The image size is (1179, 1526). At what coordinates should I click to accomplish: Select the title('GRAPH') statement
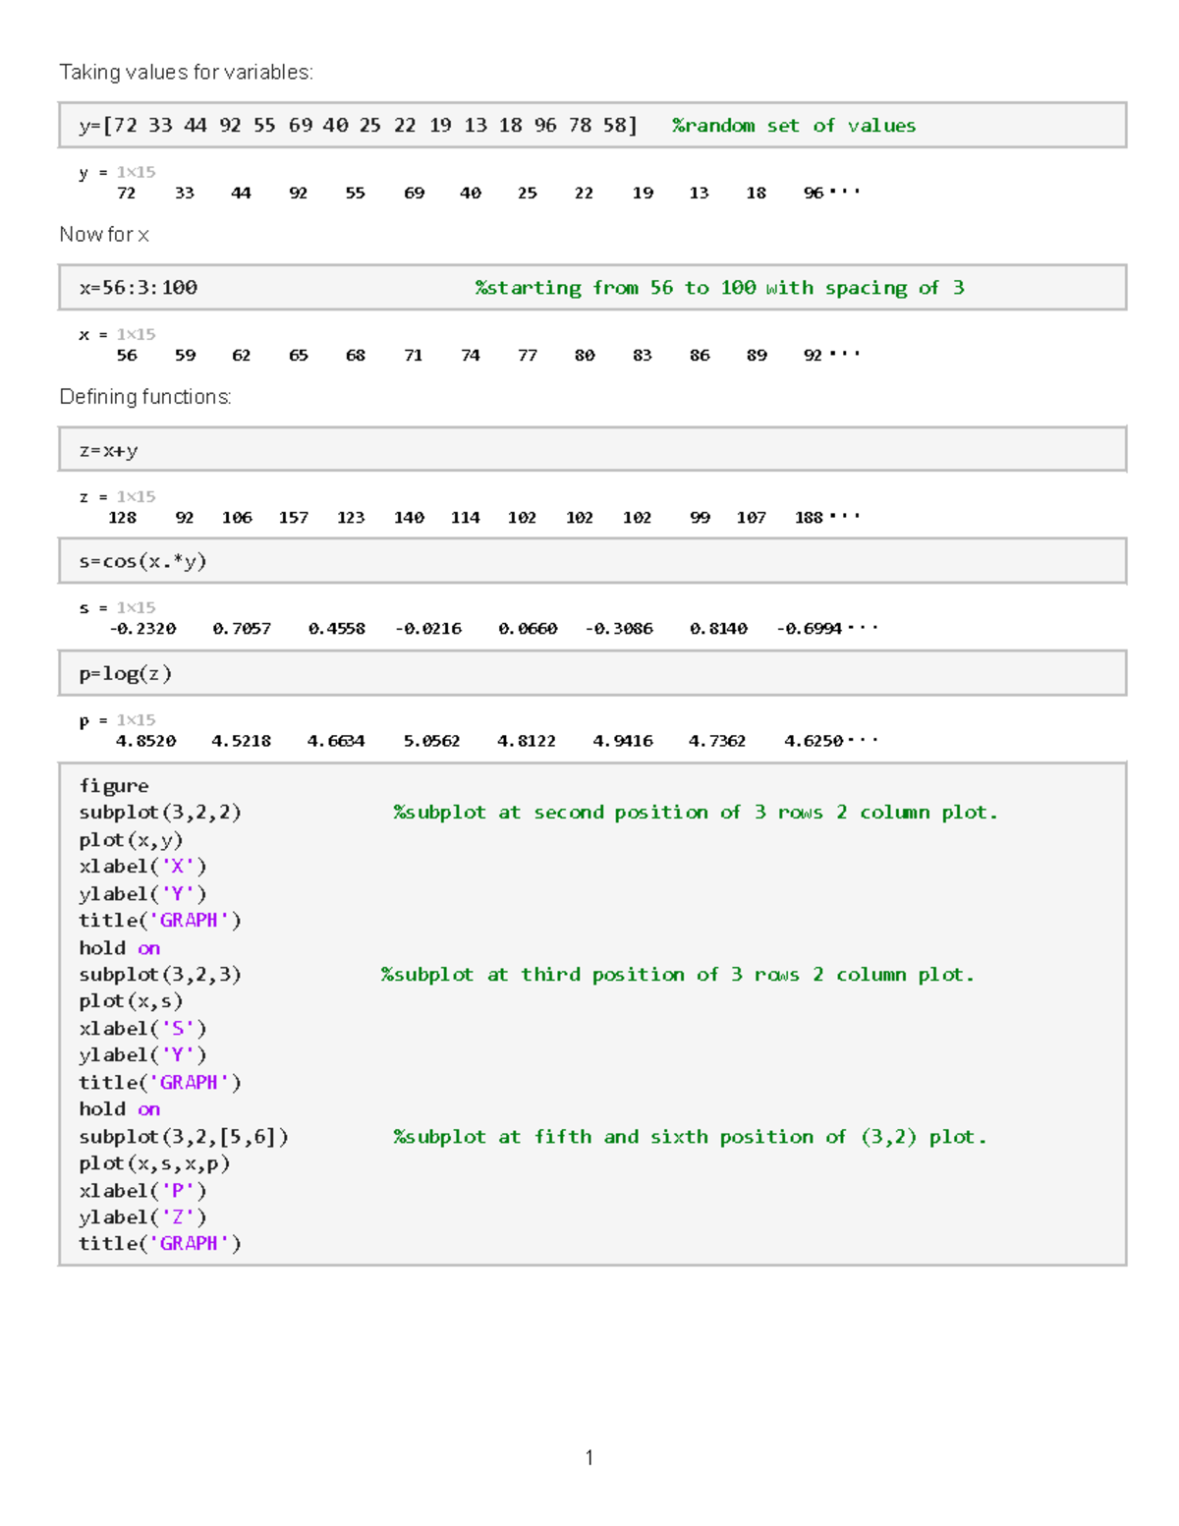coord(160,920)
